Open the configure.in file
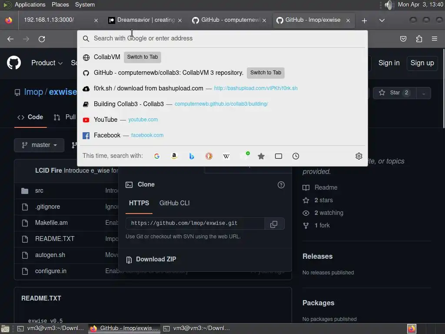445x334 pixels. click(50, 271)
